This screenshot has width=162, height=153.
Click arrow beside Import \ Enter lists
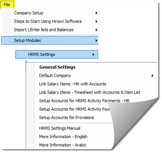(x=96, y=30)
